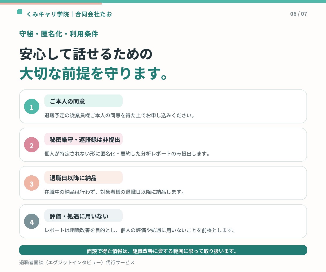Click the heading line 安心して話せるための
The height and width of the screenshot is (272, 326).
86,54
